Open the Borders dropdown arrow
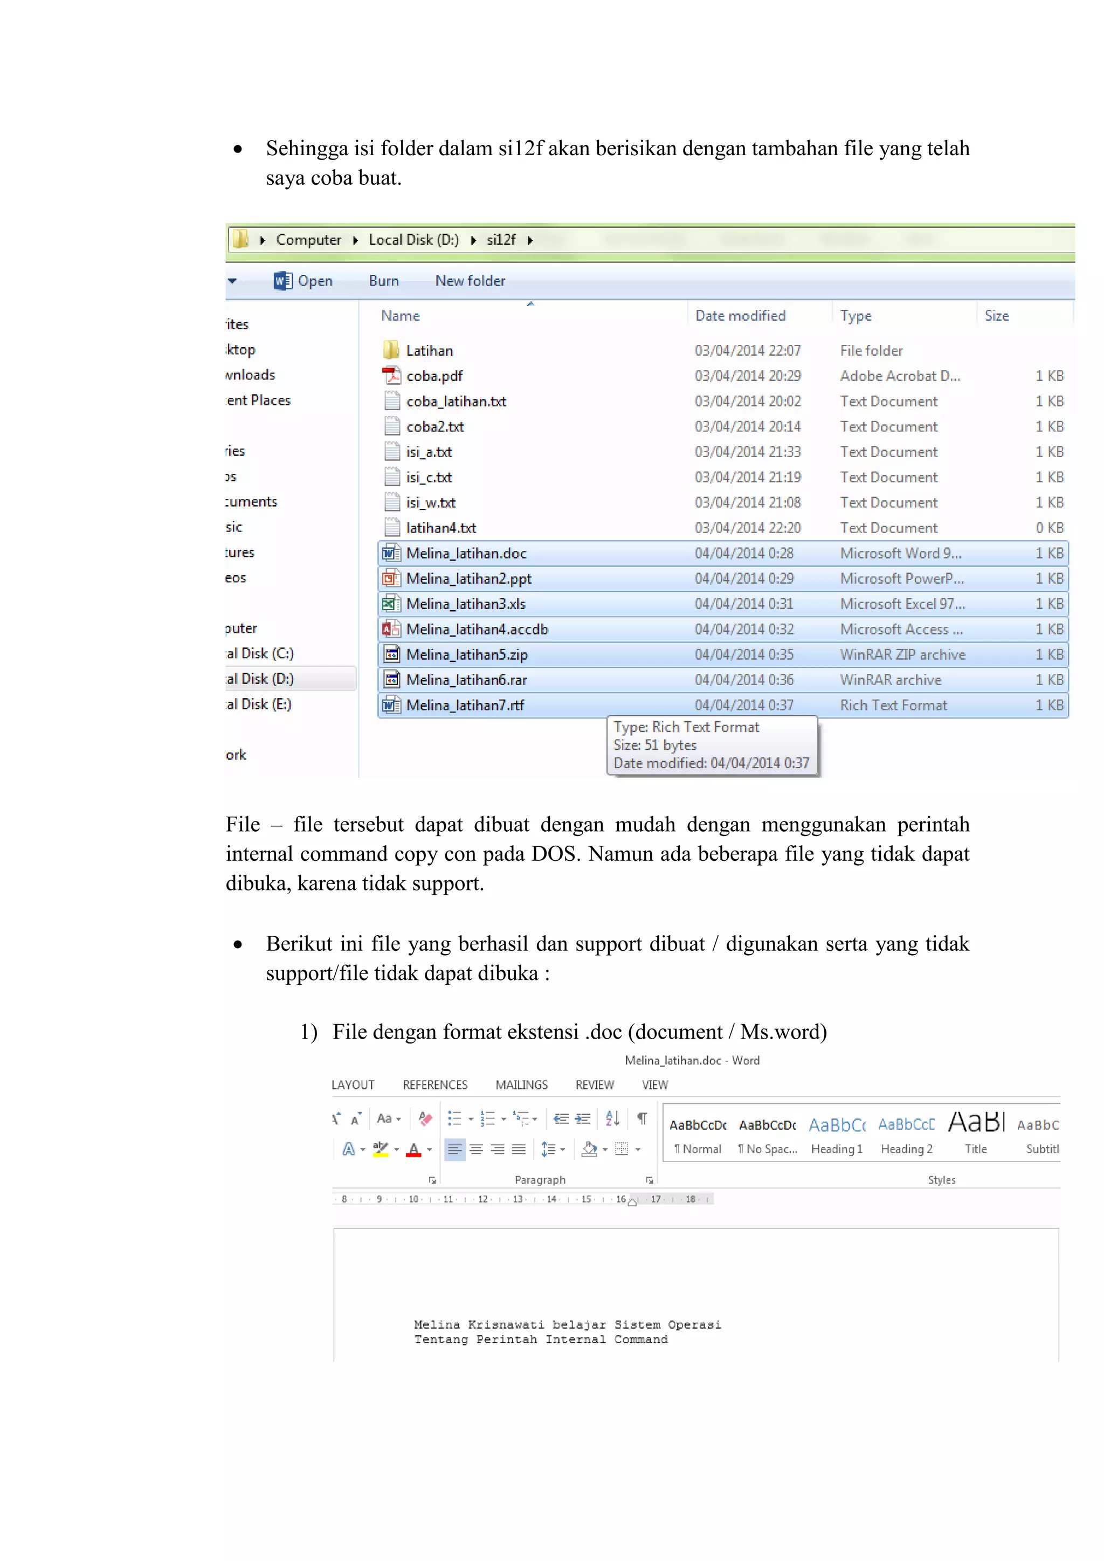 (638, 1150)
